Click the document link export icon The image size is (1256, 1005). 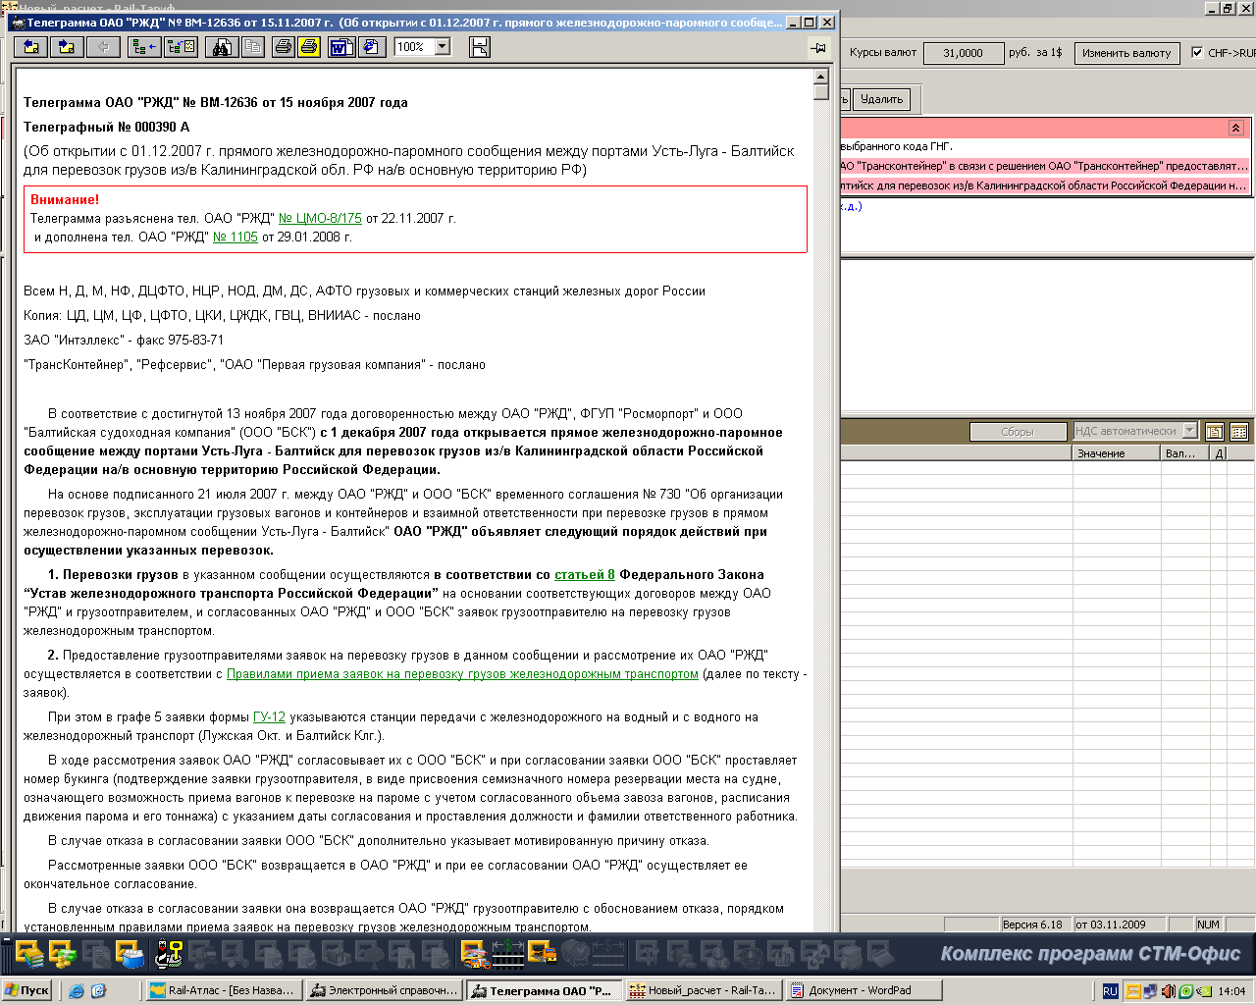[x=372, y=46]
